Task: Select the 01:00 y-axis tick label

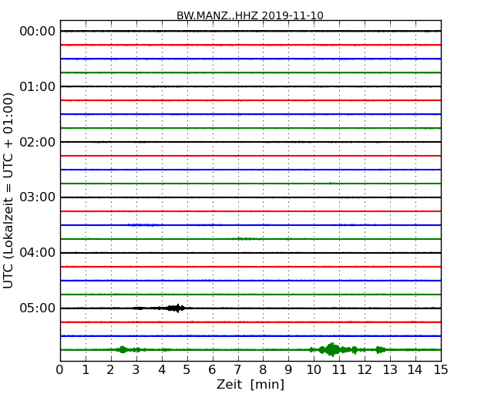Action: click(x=37, y=86)
